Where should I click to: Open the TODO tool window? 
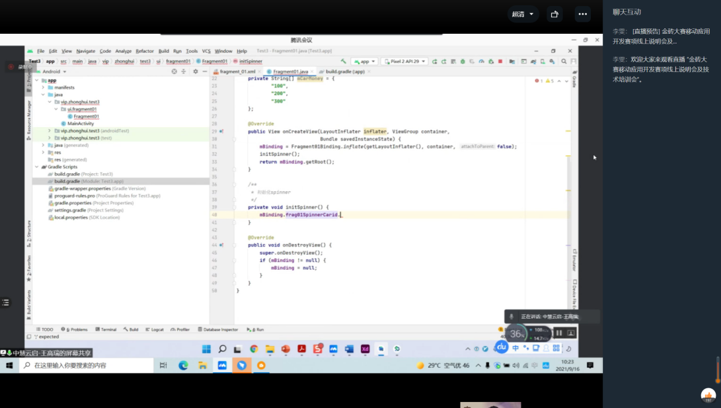[x=44, y=329]
